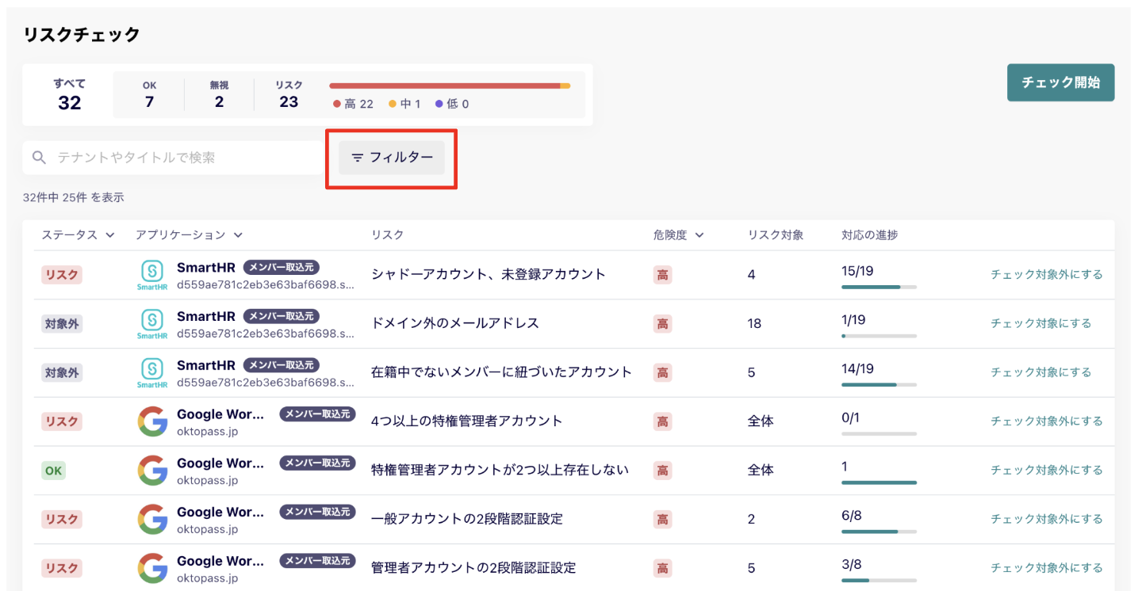Open the 危険度 column sort dropdown

click(679, 234)
